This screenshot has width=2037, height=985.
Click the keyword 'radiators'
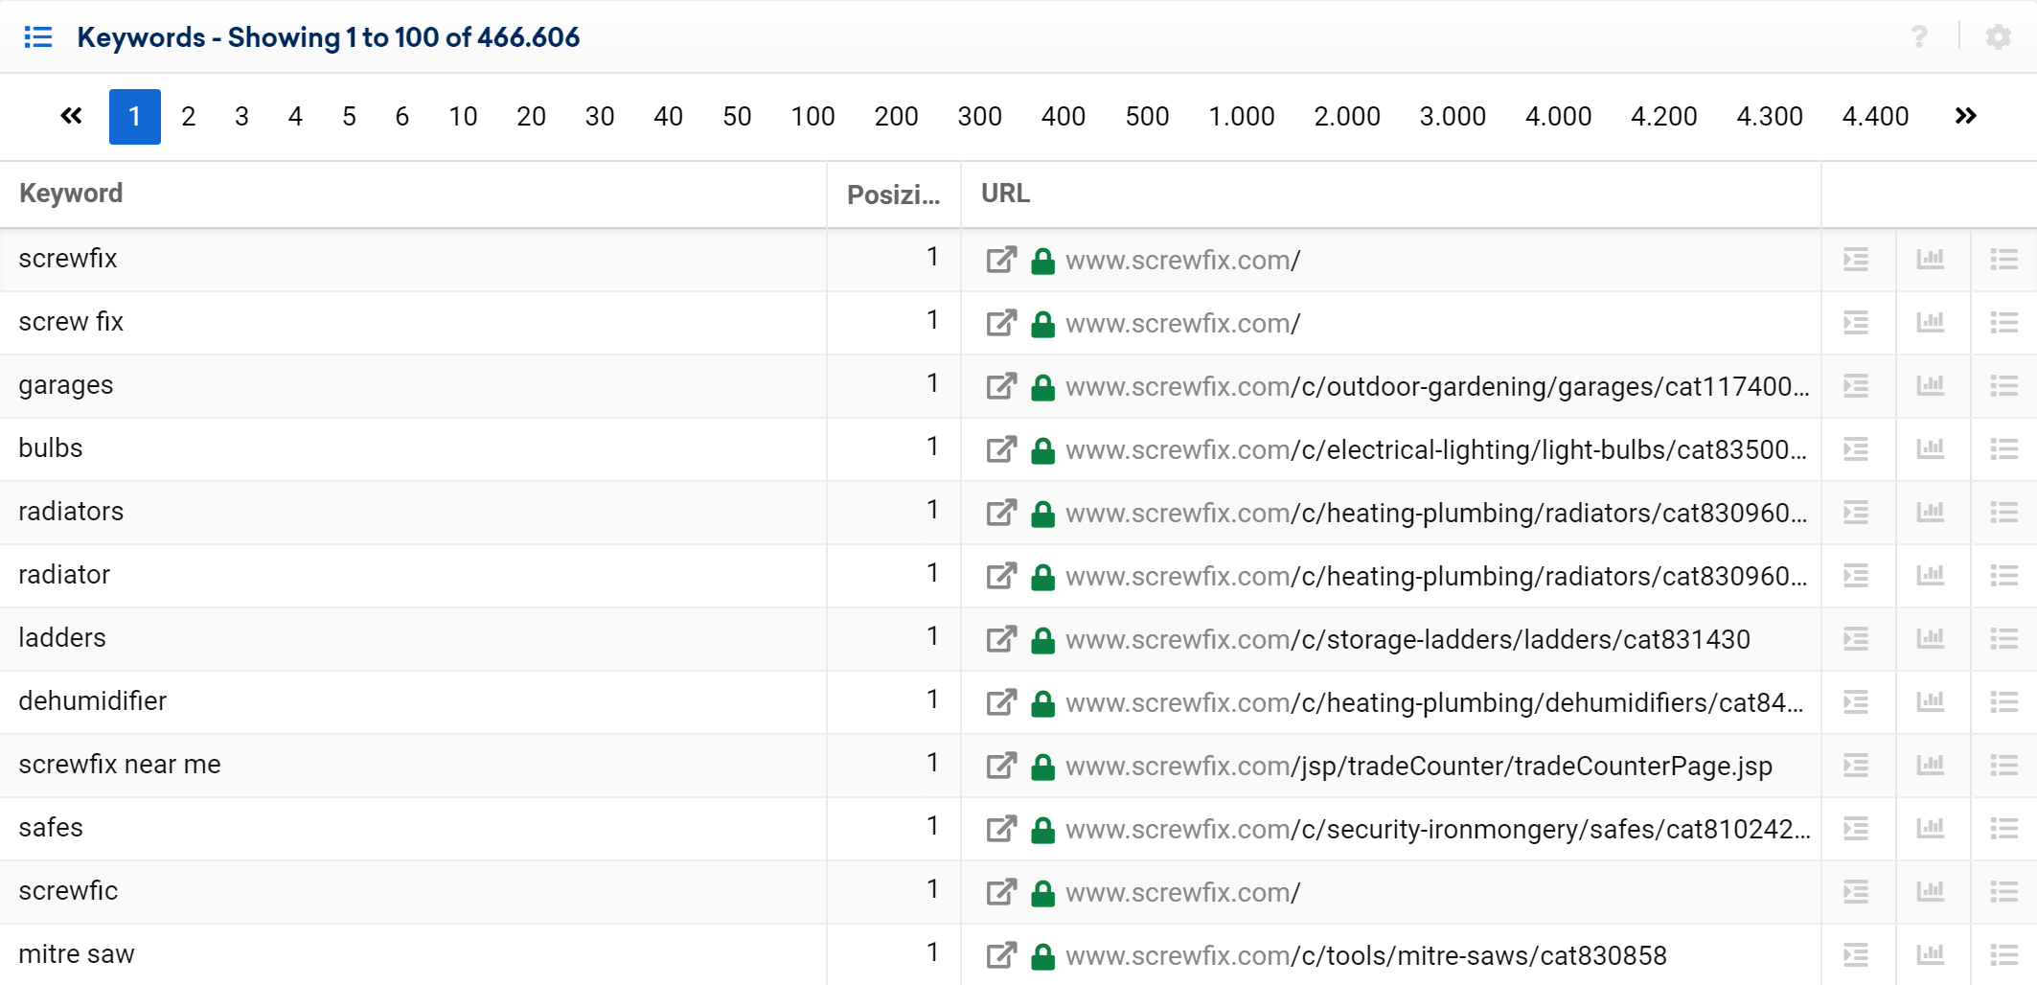point(71,512)
